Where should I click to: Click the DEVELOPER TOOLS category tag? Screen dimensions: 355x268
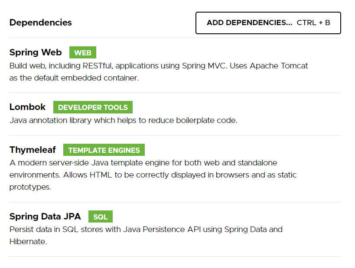coord(93,107)
